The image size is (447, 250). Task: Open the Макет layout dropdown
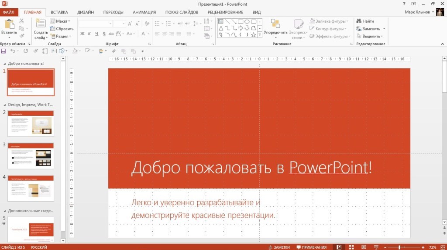pyautogui.click(x=60, y=21)
